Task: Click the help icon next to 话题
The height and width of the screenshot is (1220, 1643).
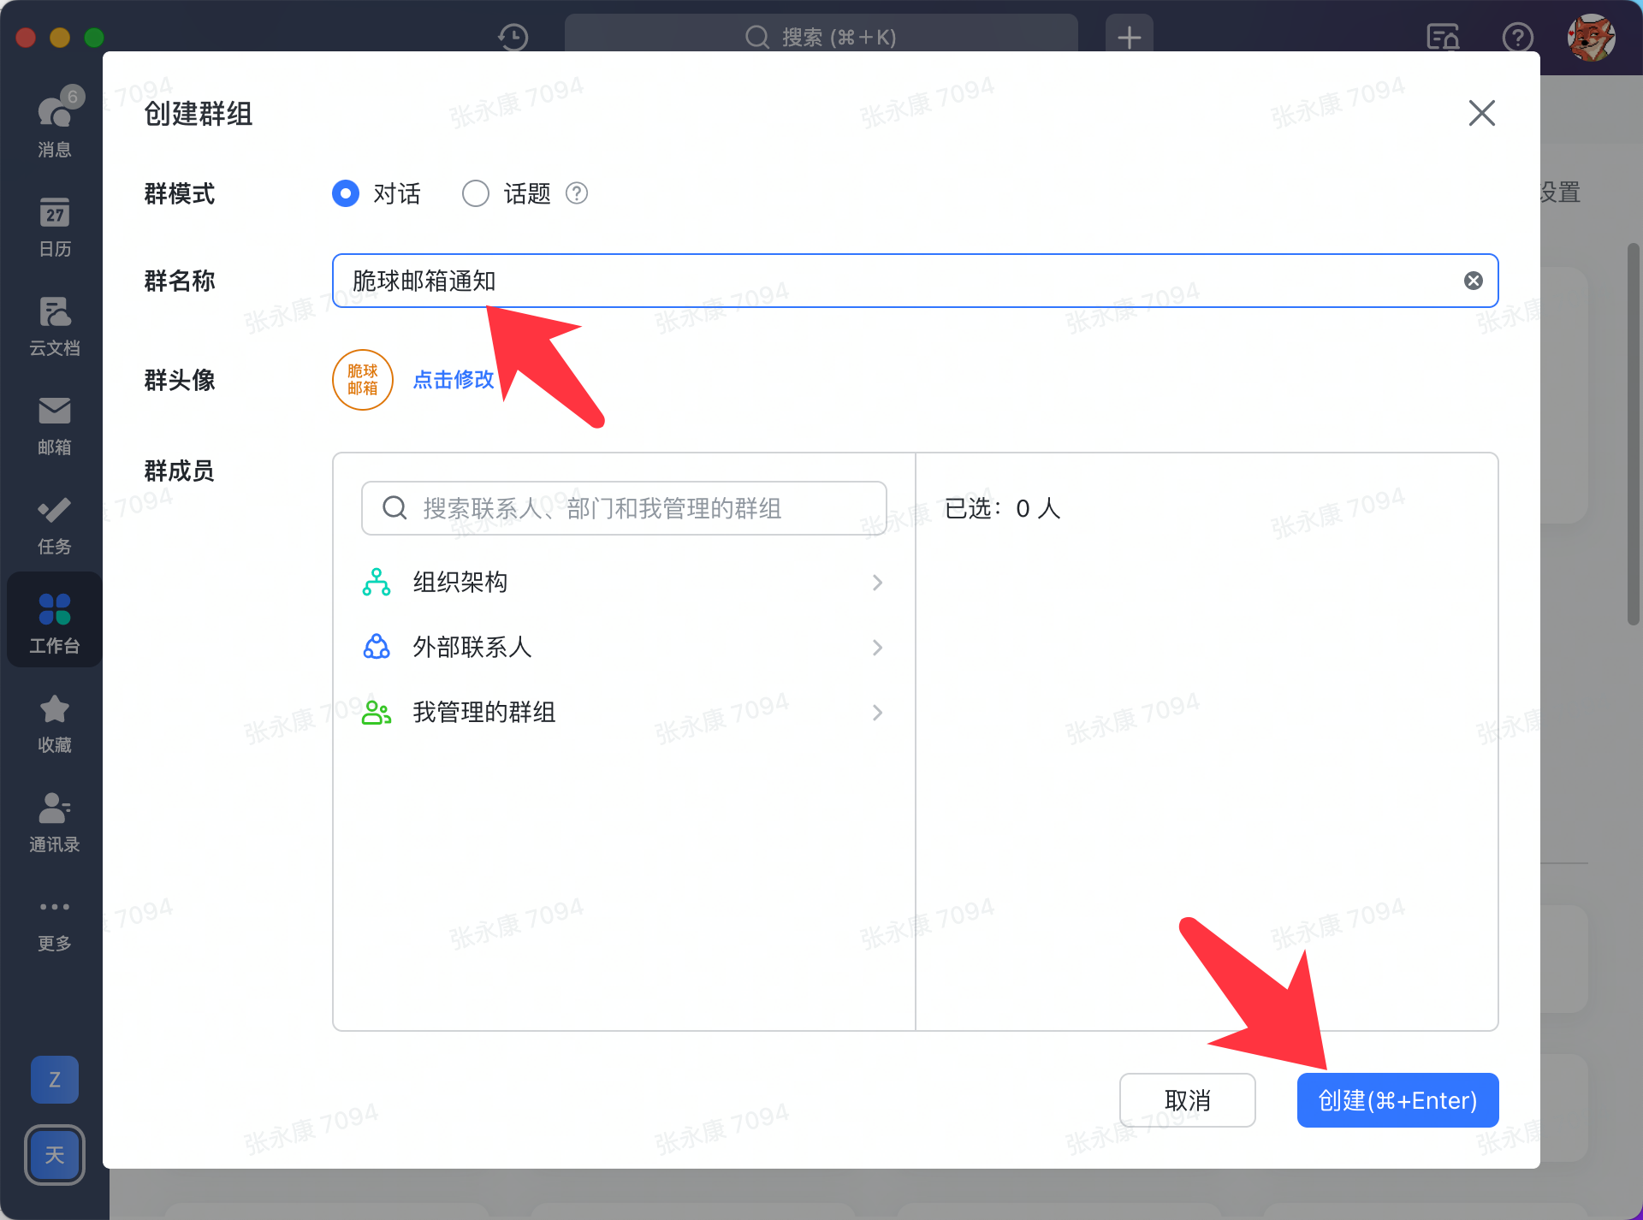Action: pos(577,193)
